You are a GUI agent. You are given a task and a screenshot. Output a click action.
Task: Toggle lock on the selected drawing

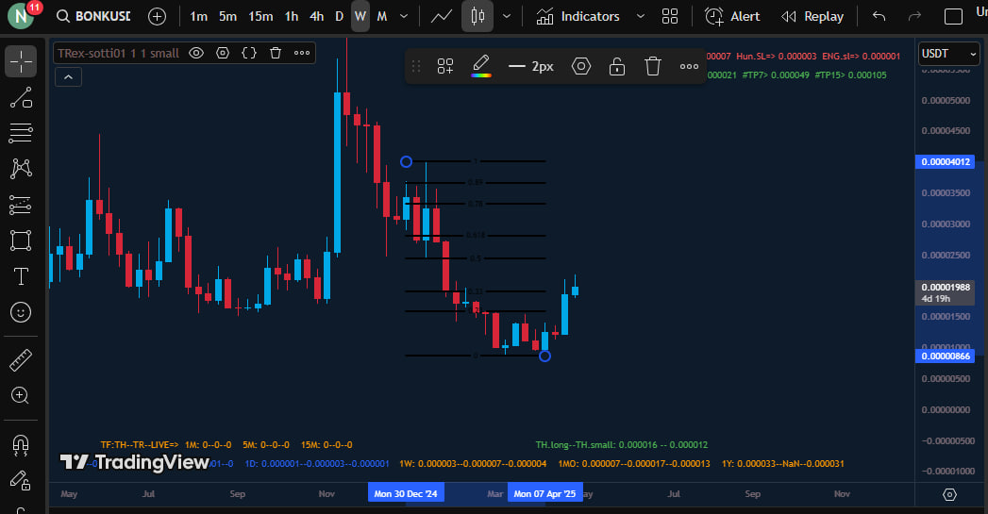tap(616, 66)
